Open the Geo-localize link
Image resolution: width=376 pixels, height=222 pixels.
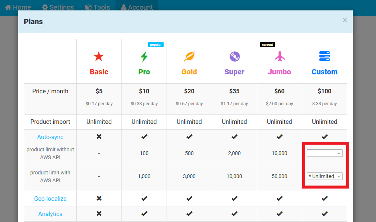pos(50,199)
